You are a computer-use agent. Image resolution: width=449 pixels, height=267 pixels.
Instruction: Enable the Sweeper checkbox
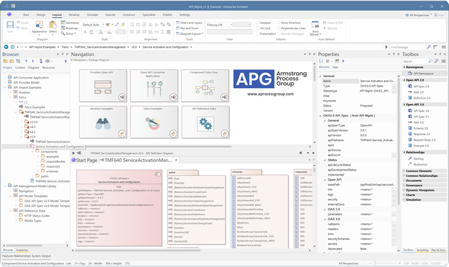pos(258,23)
